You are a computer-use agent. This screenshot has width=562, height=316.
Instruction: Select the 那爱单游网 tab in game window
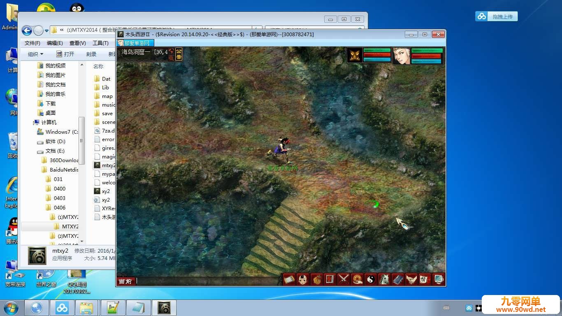pyautogui.click(x=136, y=43)
